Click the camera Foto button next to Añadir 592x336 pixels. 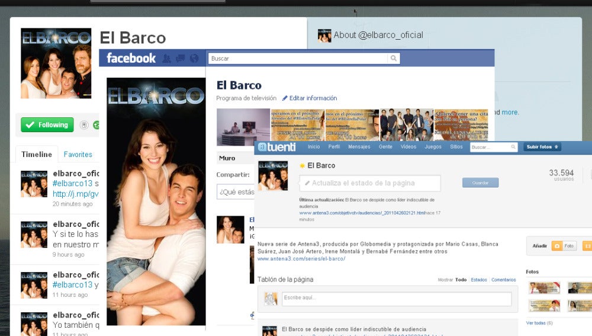pyautogui.click(x=564, y=246)
